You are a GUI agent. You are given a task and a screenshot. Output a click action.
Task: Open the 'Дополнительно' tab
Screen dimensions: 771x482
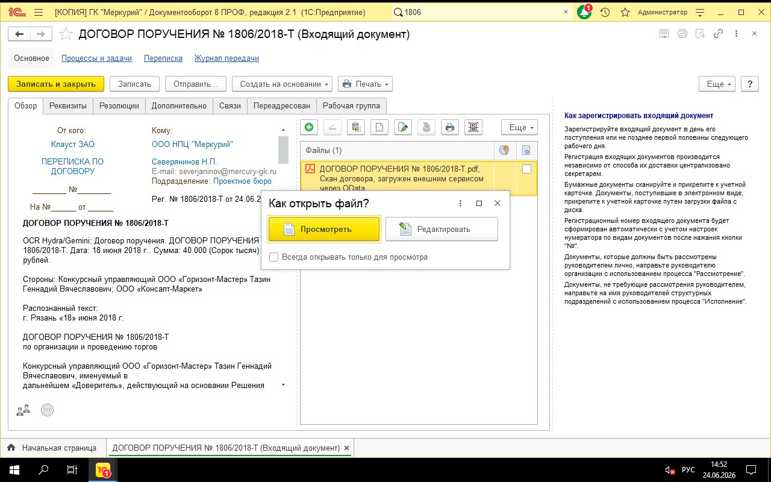coord(179,106)
